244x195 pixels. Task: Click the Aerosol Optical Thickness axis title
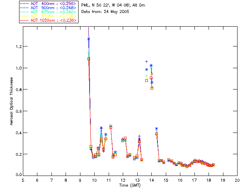coord(11,101)
